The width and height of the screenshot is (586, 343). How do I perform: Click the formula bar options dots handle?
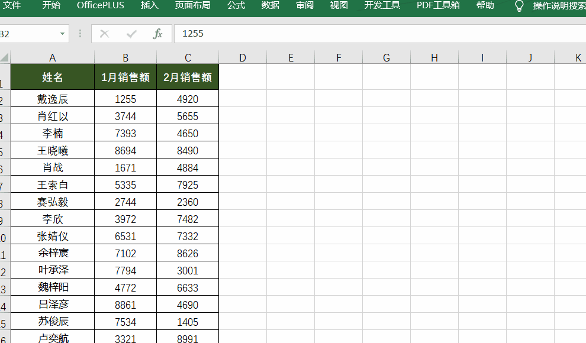(x=80, y=34)
